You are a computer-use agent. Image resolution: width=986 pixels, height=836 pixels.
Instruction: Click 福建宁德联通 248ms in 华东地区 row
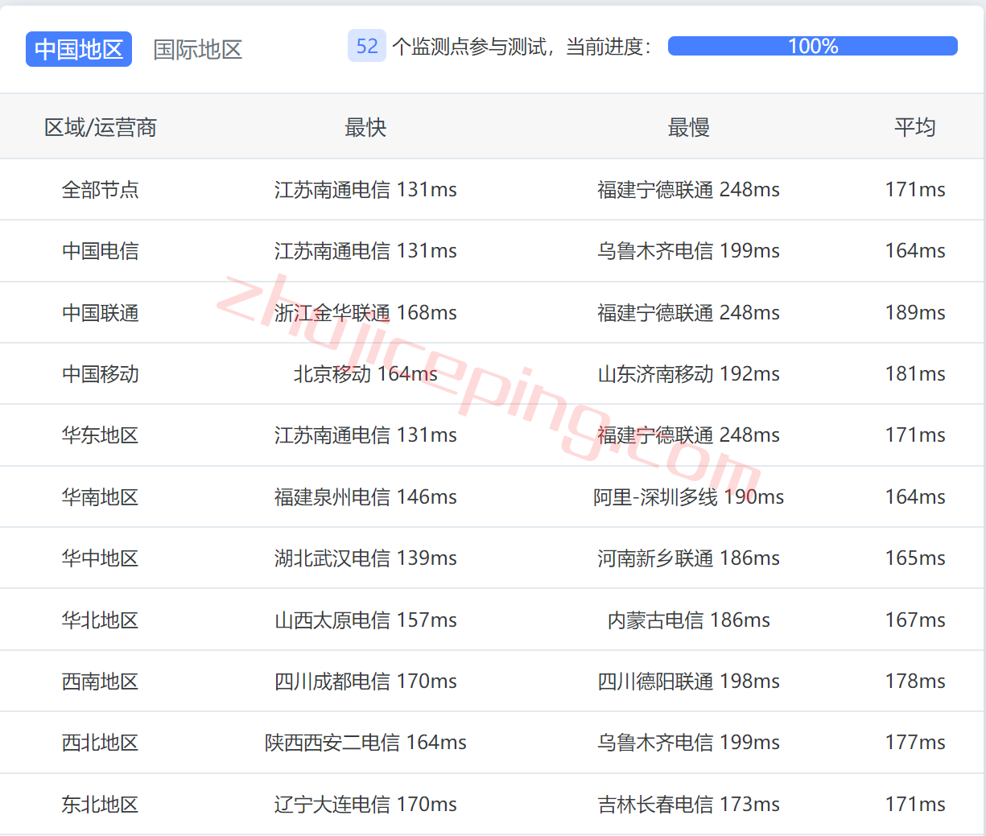coord(688,435)
